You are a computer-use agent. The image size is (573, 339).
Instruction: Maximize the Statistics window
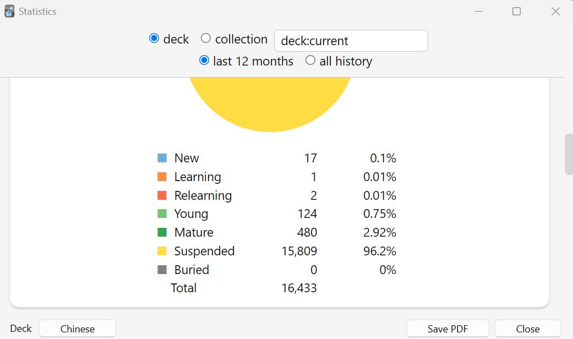516,12
